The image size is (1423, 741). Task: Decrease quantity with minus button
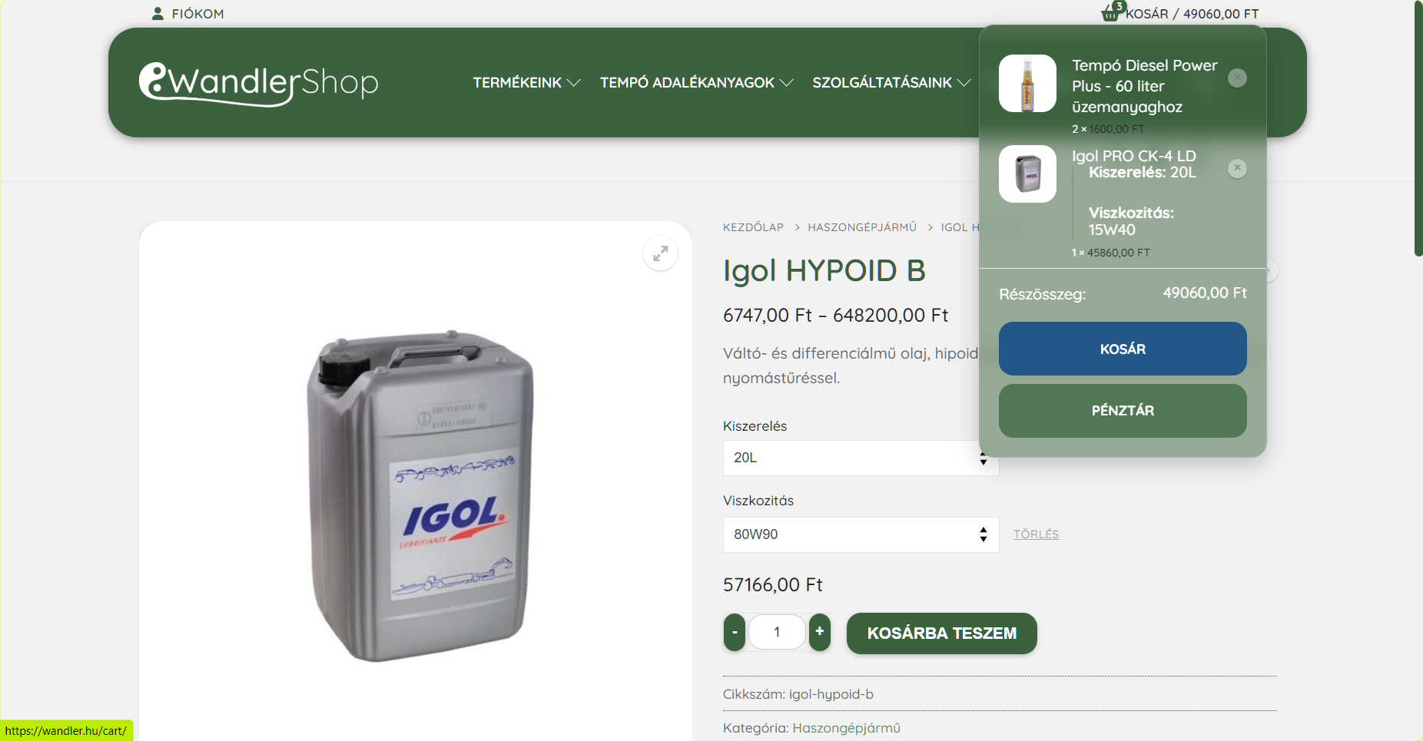[x=735, y=632]
